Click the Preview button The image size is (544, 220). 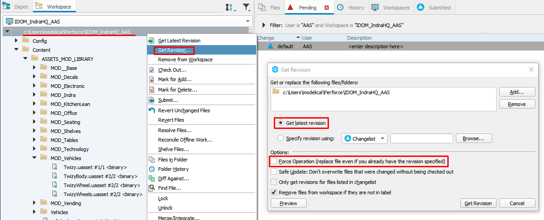(x=288, y=203)
